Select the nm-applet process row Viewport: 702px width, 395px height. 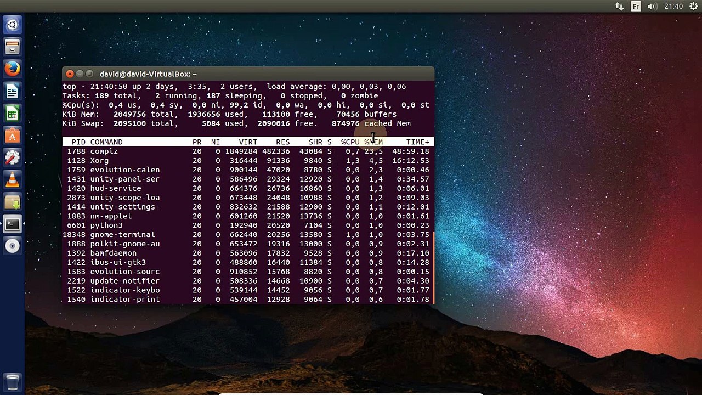pyautogui.click(x=248, y=216)
